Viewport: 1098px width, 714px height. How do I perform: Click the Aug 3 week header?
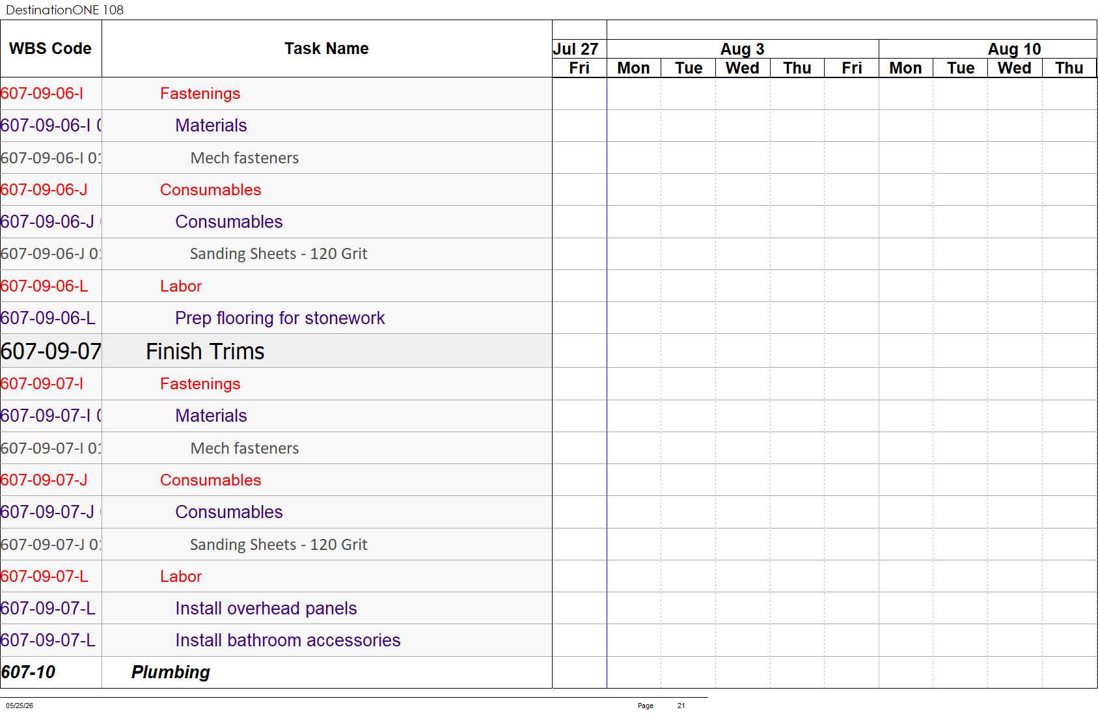coord(743,49)
